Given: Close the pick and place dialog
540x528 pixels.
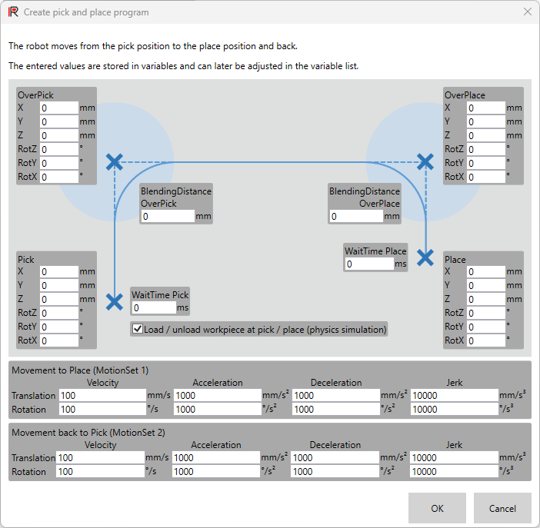Looking at the screenshot, I should tap(527, 12).
